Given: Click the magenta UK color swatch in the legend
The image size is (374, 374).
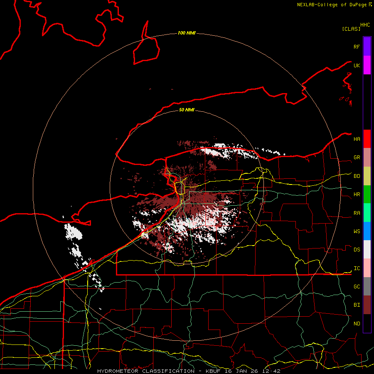Looking at the screenshot, I should tap(367, 65).
